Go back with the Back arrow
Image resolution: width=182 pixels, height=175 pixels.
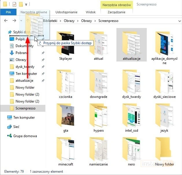click(x=6, y=21)
